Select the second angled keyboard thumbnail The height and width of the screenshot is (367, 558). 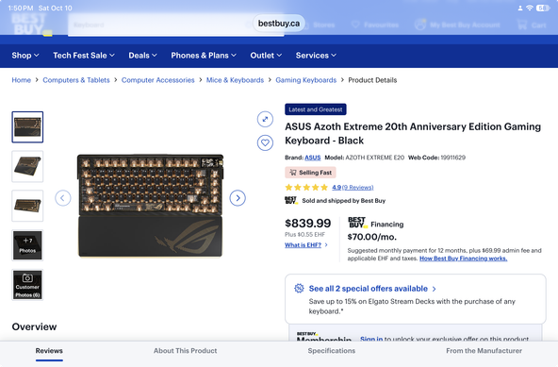27,166
